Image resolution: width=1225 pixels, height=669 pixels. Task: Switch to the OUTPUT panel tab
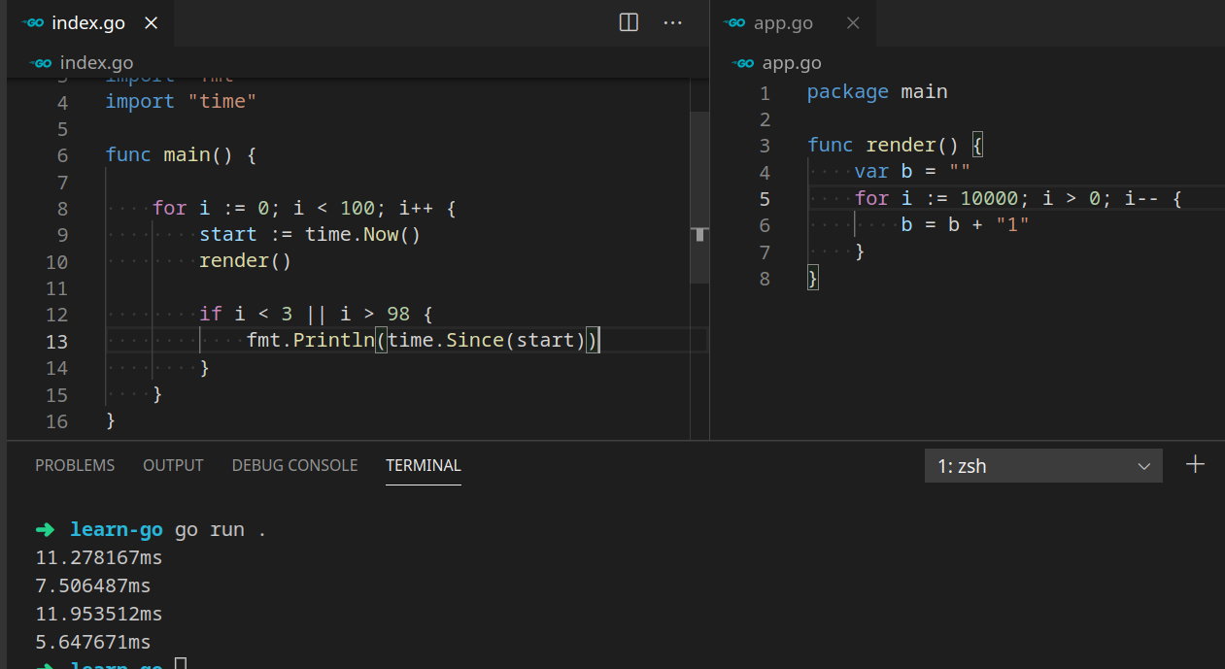(173, 465)
